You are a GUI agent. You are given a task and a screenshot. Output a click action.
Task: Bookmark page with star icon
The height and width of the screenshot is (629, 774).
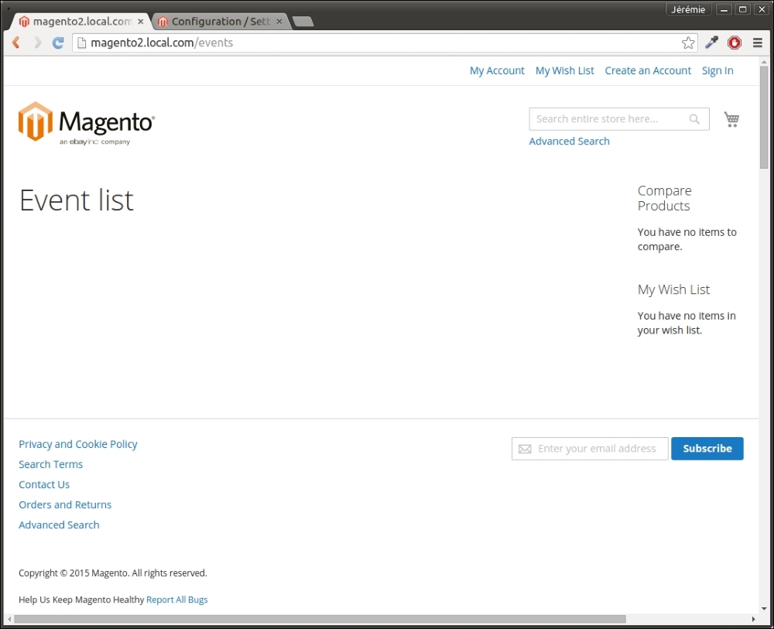(687, 43)
